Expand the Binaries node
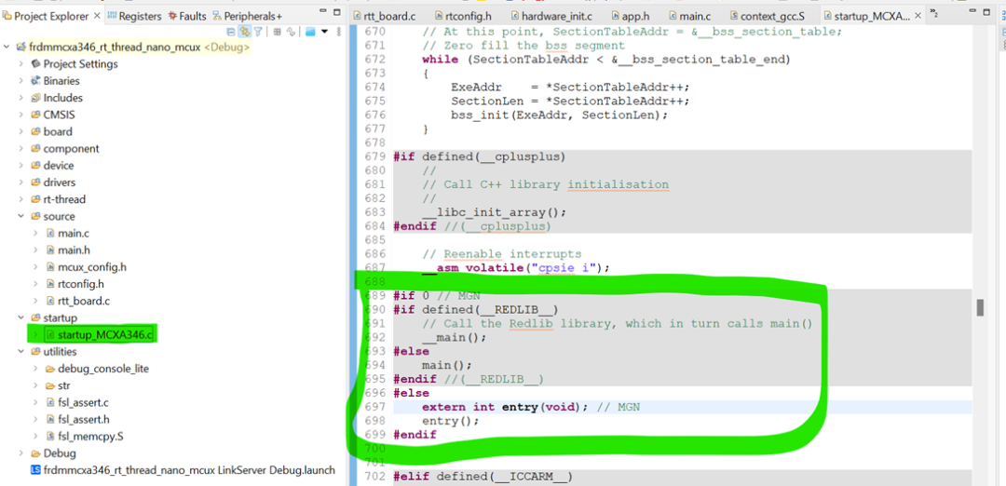 pos(21,81)
